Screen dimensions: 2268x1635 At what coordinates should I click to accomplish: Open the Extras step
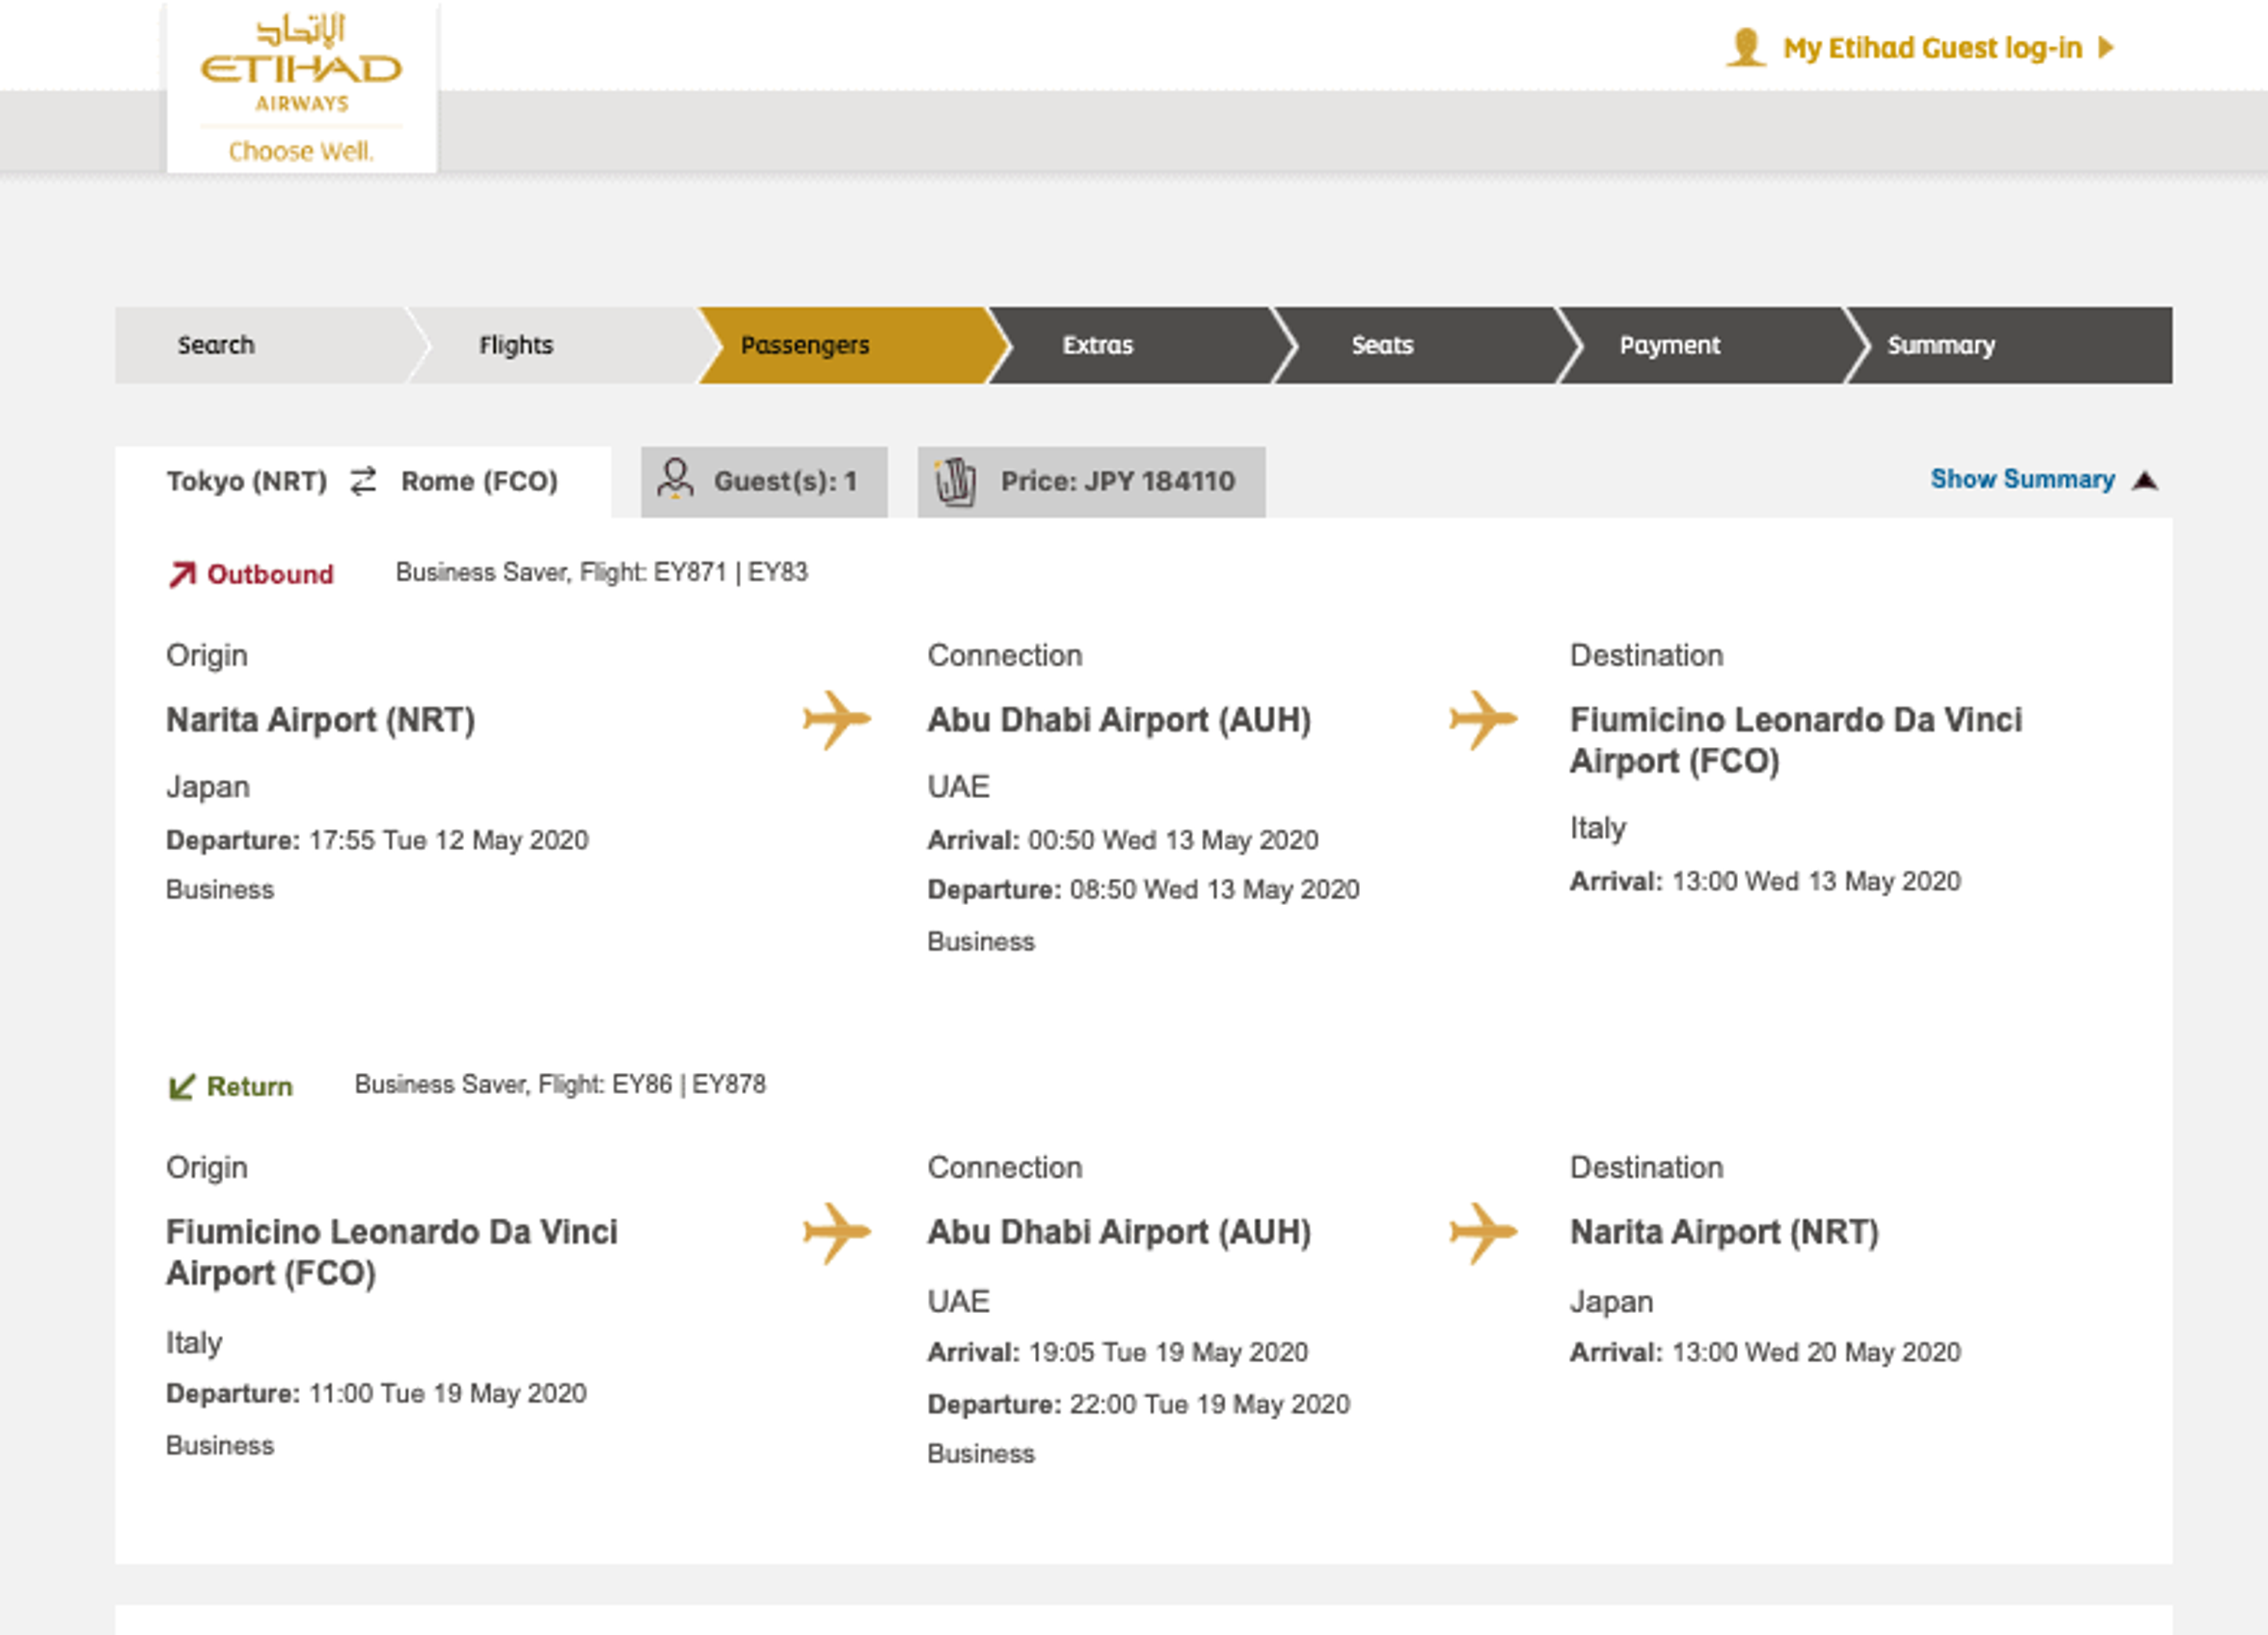[x=1097, y=345]
